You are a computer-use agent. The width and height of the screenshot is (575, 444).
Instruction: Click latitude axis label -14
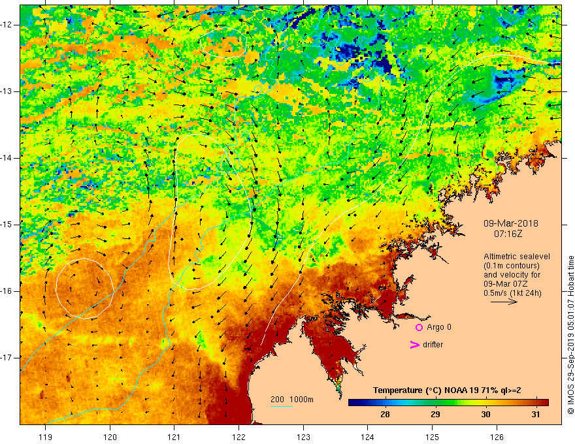pyautogui.click(x=7, y=158)
